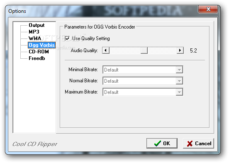Close the Options dialog window
229x163 pixels.
coord(208,10)
